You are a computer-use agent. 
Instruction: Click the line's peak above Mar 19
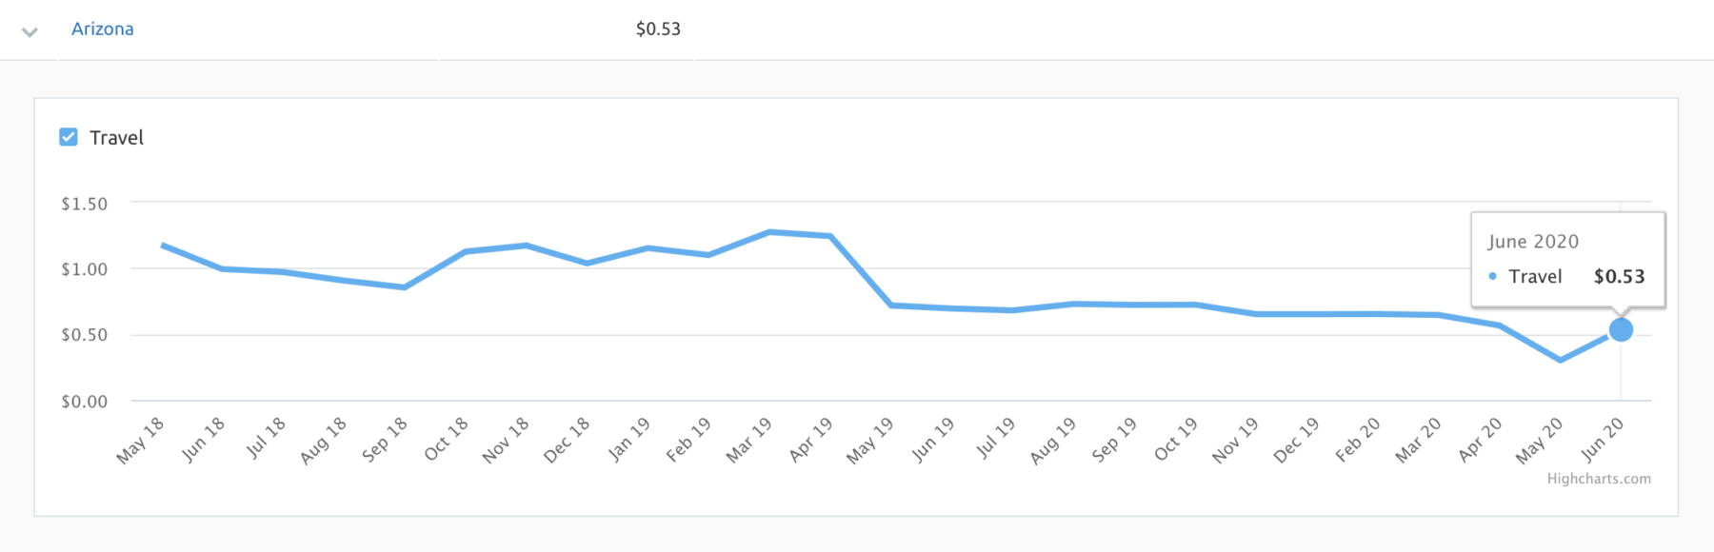point(769,231)
